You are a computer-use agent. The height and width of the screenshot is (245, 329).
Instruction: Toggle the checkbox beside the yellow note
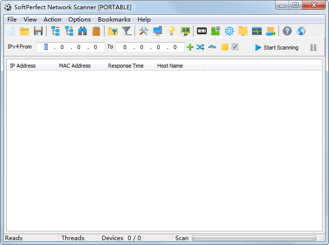click(x=235, y=48)
